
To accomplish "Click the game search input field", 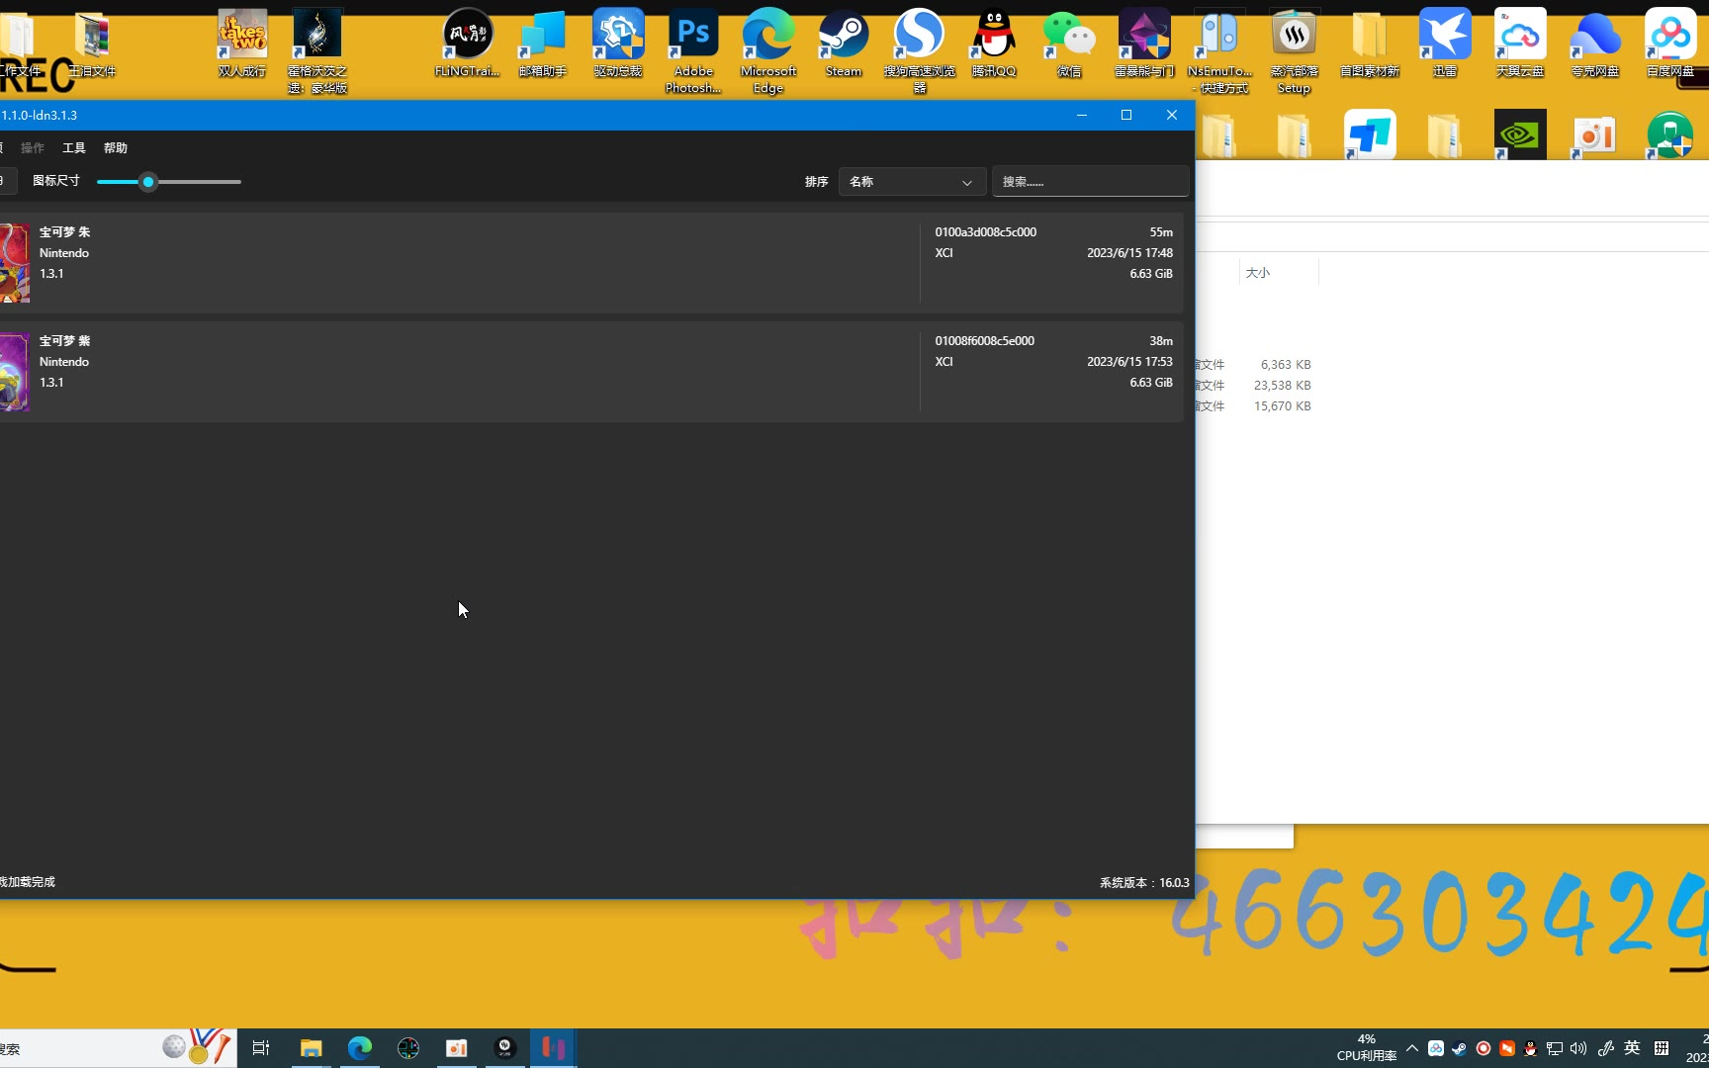I will click(1090, 182).
